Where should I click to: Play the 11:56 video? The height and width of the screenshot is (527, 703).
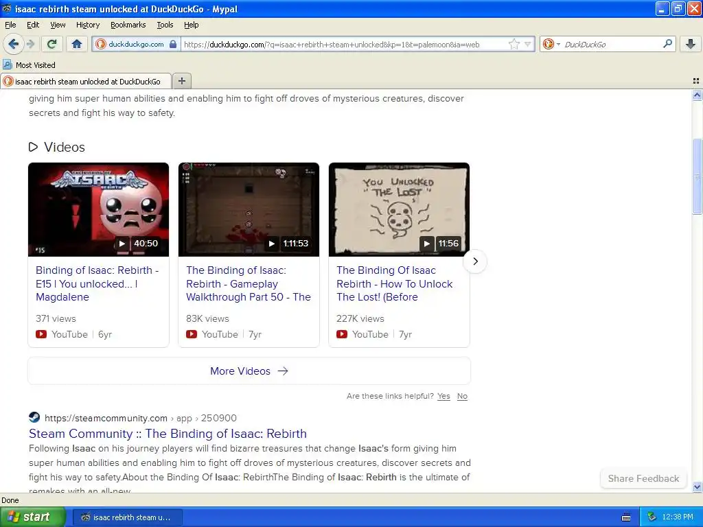point(427,244)
